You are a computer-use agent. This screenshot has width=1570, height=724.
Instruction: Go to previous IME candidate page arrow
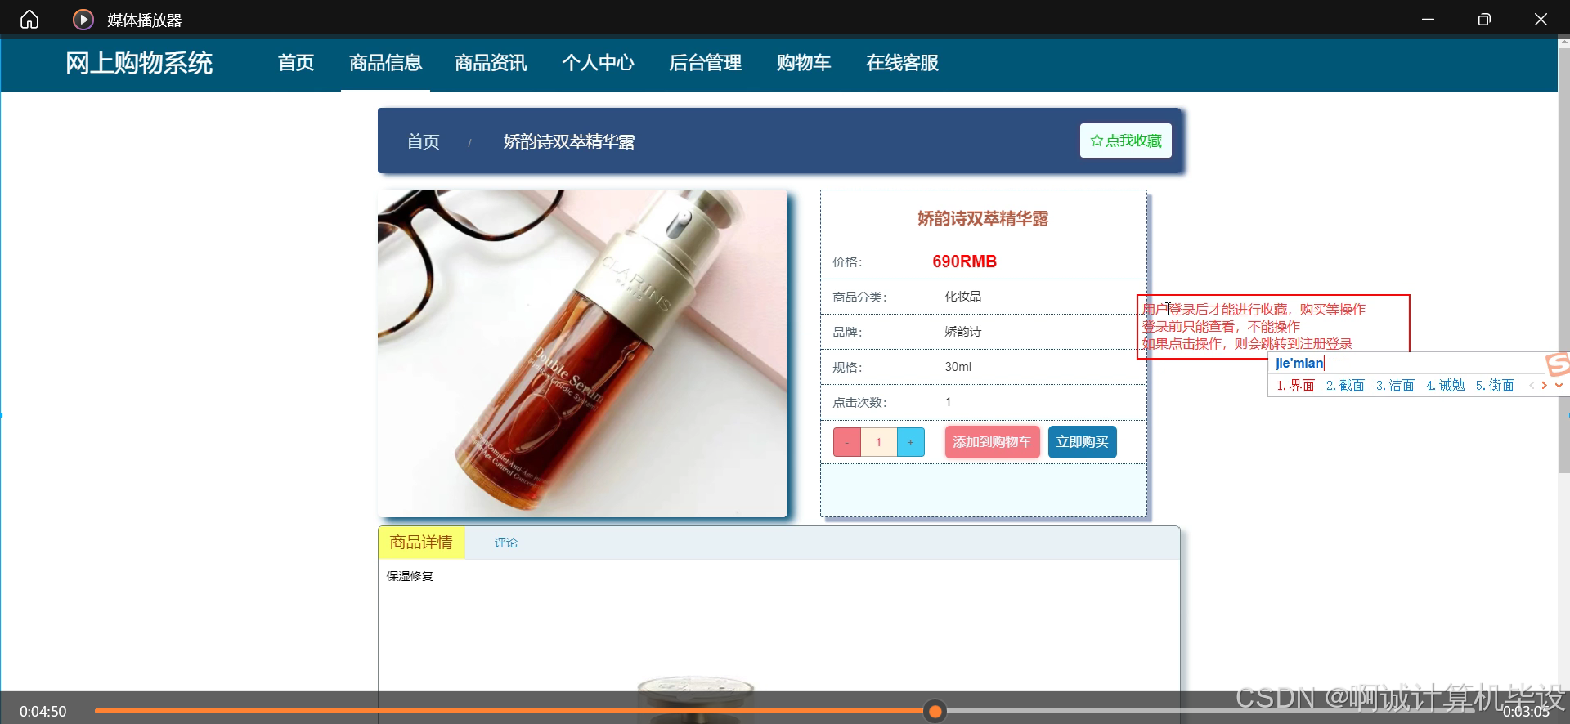[1532, 386]
